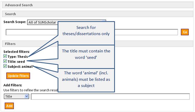Open the Search Scope dropdown
Screen dimensions: 195x112
point(43,22)
